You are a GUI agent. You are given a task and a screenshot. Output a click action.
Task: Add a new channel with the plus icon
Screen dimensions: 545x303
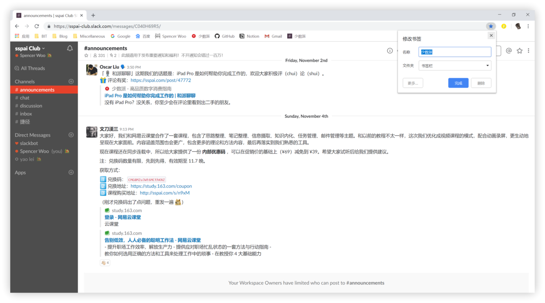[71, 81]
